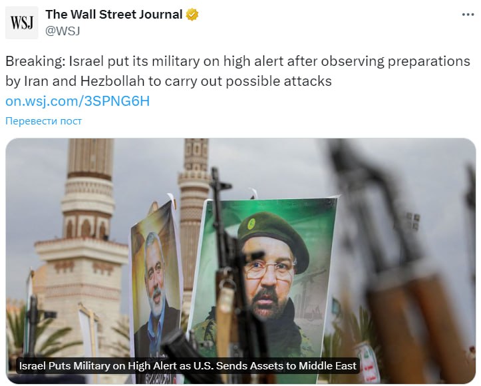This screenshot has height=386, width=481.
Task: Click the word Hezbollah in tweet text
Action: (112, 81)
